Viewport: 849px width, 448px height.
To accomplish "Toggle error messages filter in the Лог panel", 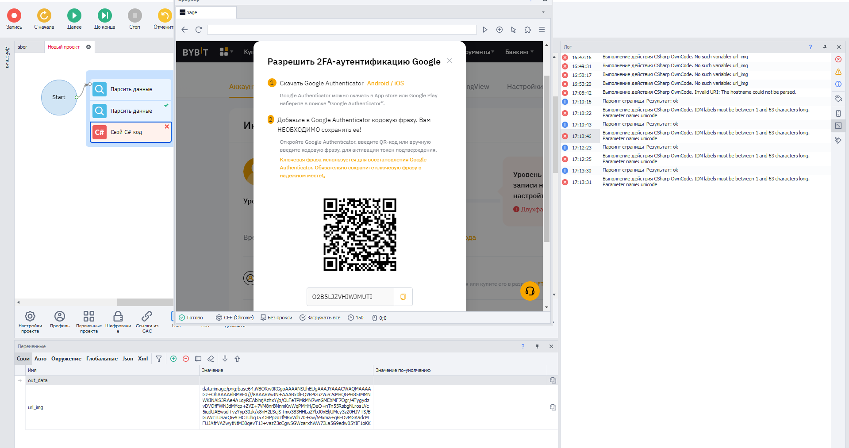I will tap(838, 59).
